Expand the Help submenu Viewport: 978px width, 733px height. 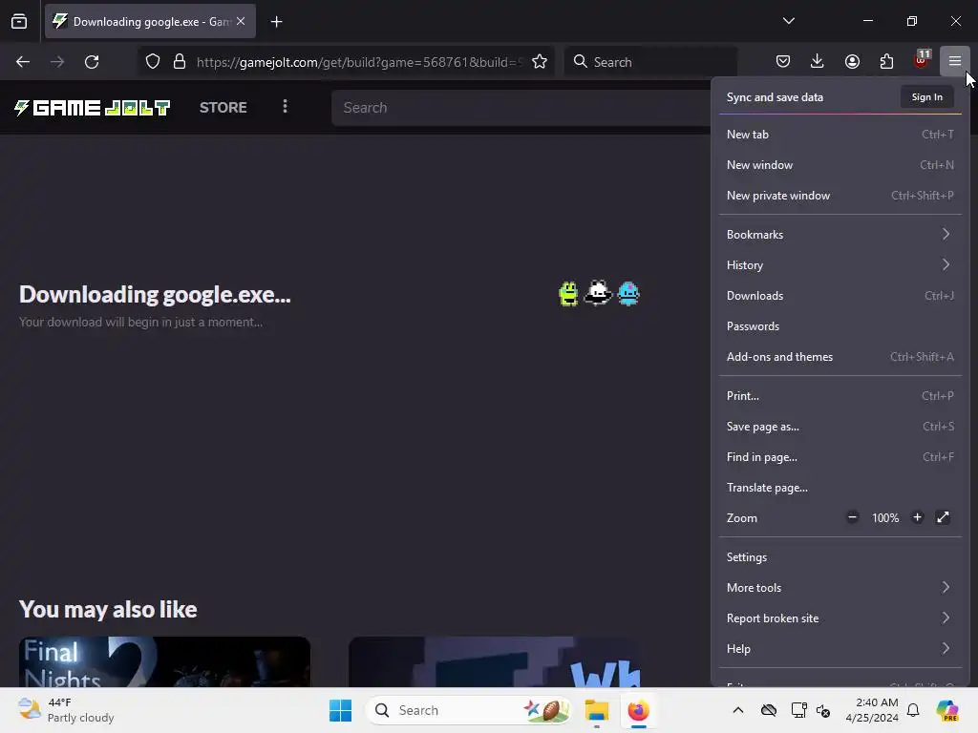coord(840,649)
